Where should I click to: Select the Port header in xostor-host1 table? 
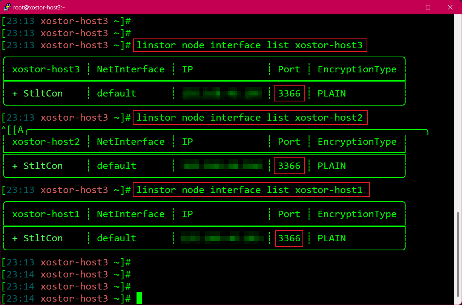289,214
